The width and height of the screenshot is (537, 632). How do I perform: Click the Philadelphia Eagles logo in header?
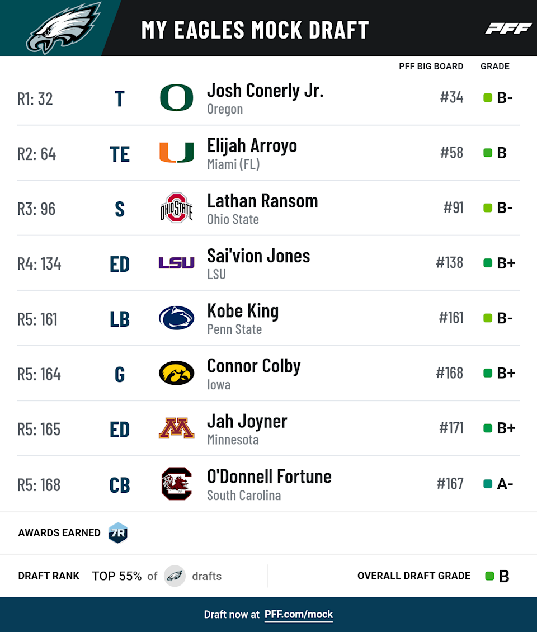coord(63,28)
